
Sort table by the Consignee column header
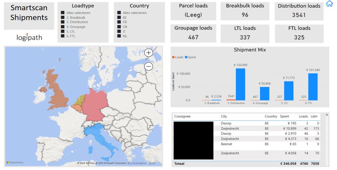coord(182,117)
